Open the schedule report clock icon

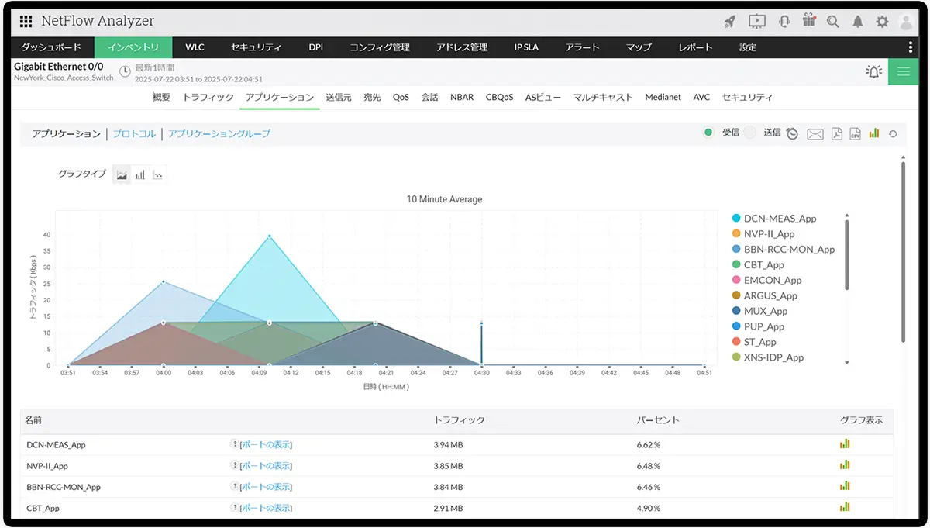click(791, 133)
